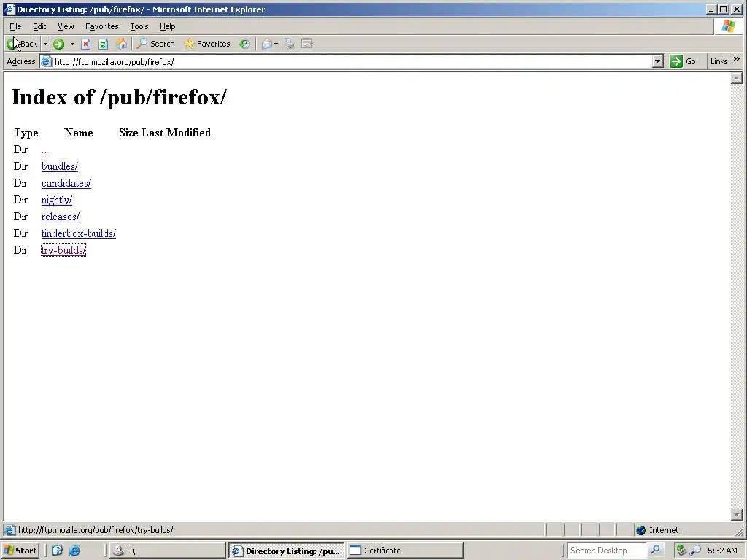Click the address bar URL field
This screenshot has height=560, width=747.
click(352, 62)
